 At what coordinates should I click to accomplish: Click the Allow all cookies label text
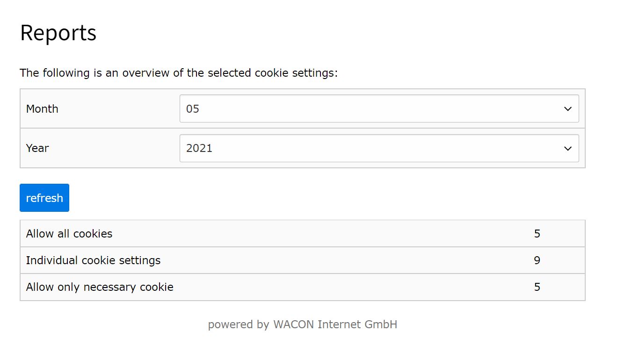pyautogui.click(x=69, y=233)
